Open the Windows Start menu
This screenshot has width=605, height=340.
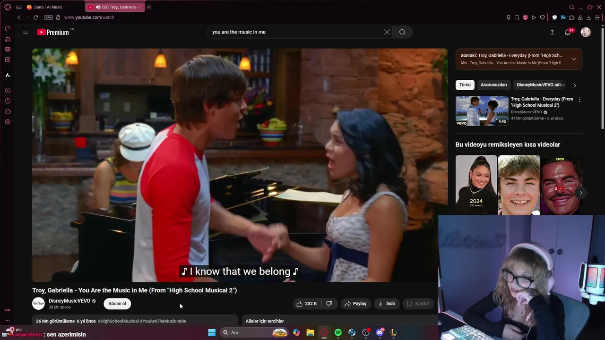pos(212,332)
